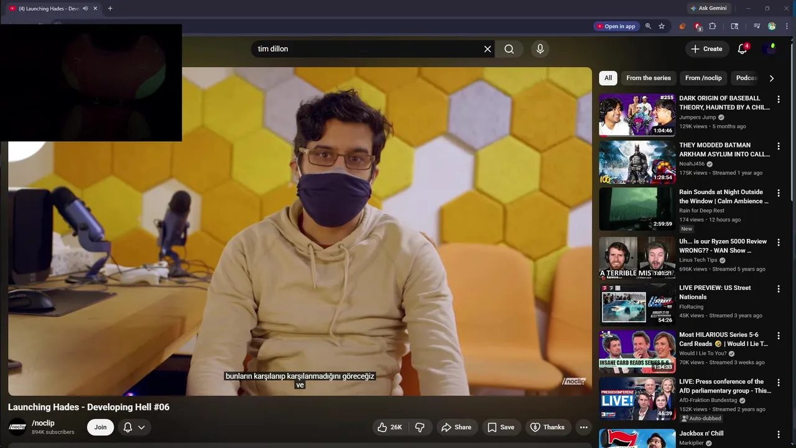
Task: Open the Create menu
Action: [706, 49]
